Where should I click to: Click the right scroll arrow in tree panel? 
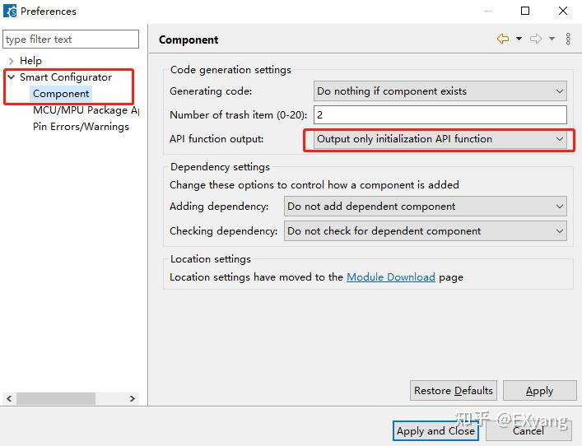pos(133,399)
